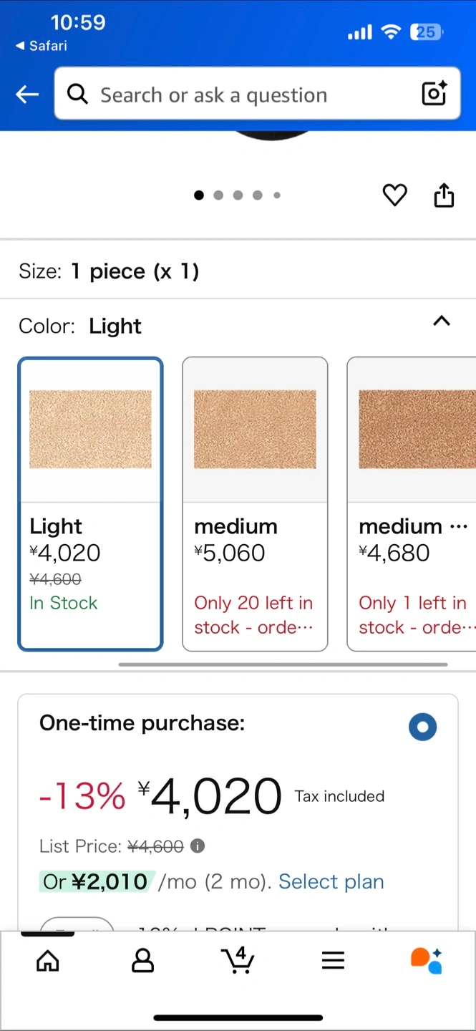Viewport: 476px width, 1031px height.
Task: Return to Safari via status bar link
Action: coord(41,46)
